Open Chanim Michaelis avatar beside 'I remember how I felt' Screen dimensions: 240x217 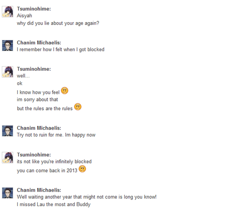pyautogui.click(x=8, y=46)
